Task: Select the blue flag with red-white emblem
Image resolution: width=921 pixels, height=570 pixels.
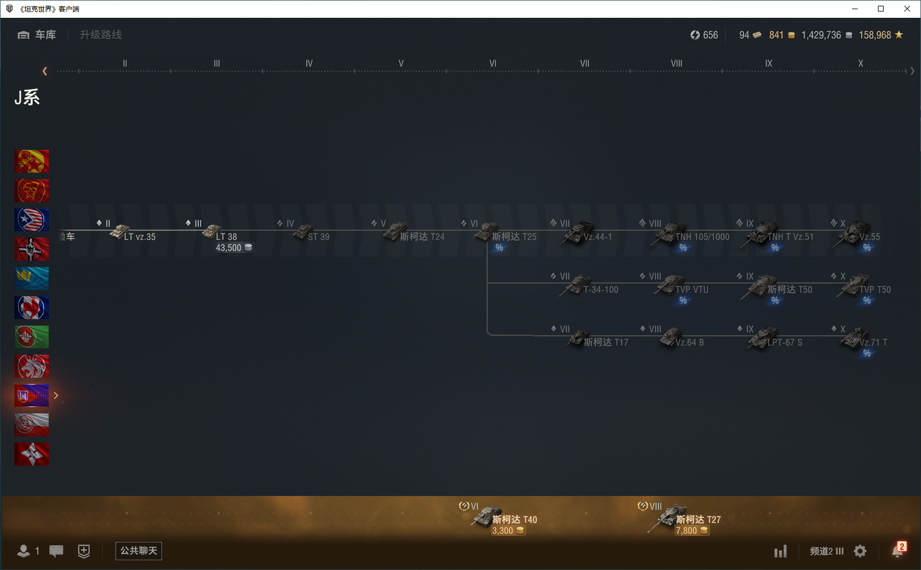Action: pos(32,308)
